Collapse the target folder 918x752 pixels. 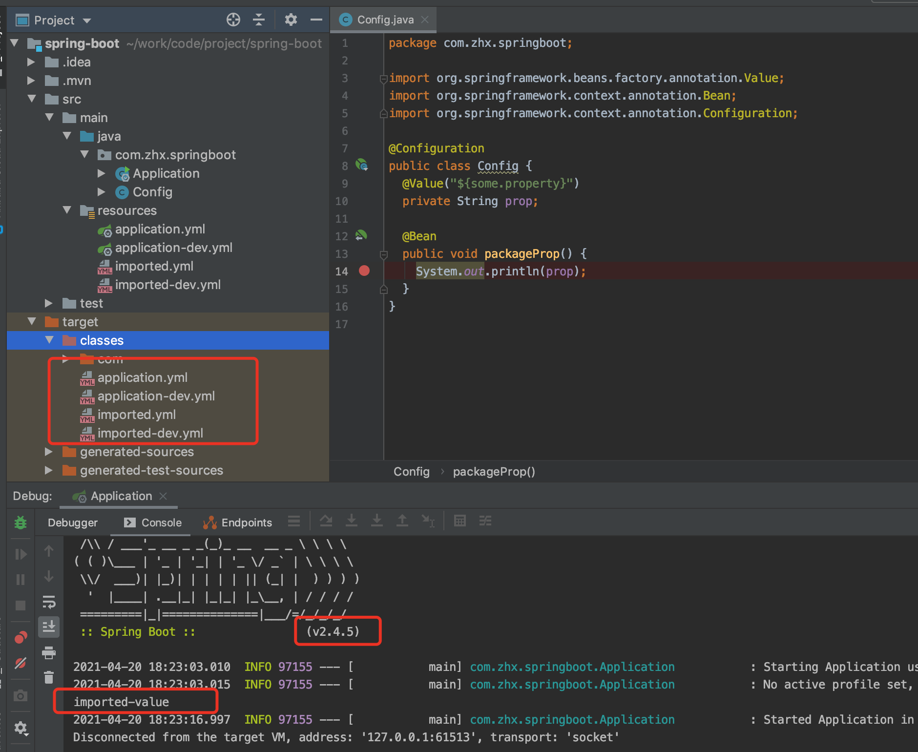point(32,321)
